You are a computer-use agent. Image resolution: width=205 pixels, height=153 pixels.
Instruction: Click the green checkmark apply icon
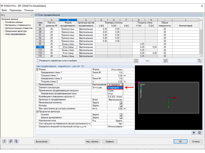pyautogui.click(x=166, y=61)
